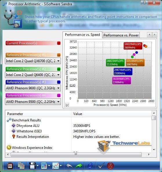The image size is (162, 172).
Task: Expand the AMD Phenom 9500 dropdown
Action: 33,102
